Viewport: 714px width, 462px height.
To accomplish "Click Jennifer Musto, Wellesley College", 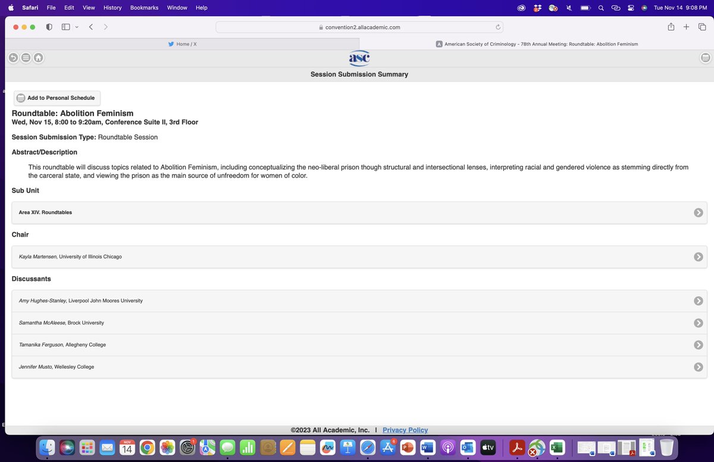I will [x=57, y=367].
